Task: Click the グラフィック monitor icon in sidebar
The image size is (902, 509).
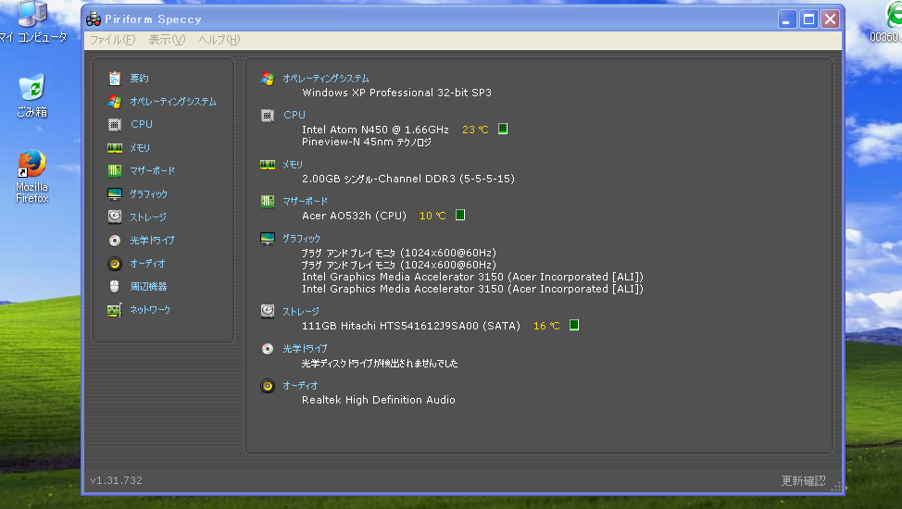Action: (x=115, y=193)
